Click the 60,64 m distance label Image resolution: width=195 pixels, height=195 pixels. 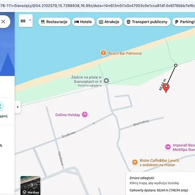pyautogui.click(x=162, y=85)
